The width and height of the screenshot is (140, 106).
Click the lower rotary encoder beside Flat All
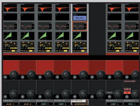(118, 94)
